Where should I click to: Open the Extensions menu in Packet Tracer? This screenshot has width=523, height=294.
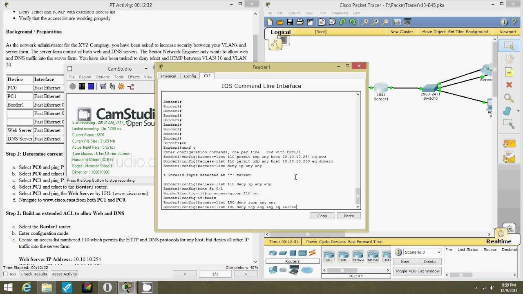(339, 13)
